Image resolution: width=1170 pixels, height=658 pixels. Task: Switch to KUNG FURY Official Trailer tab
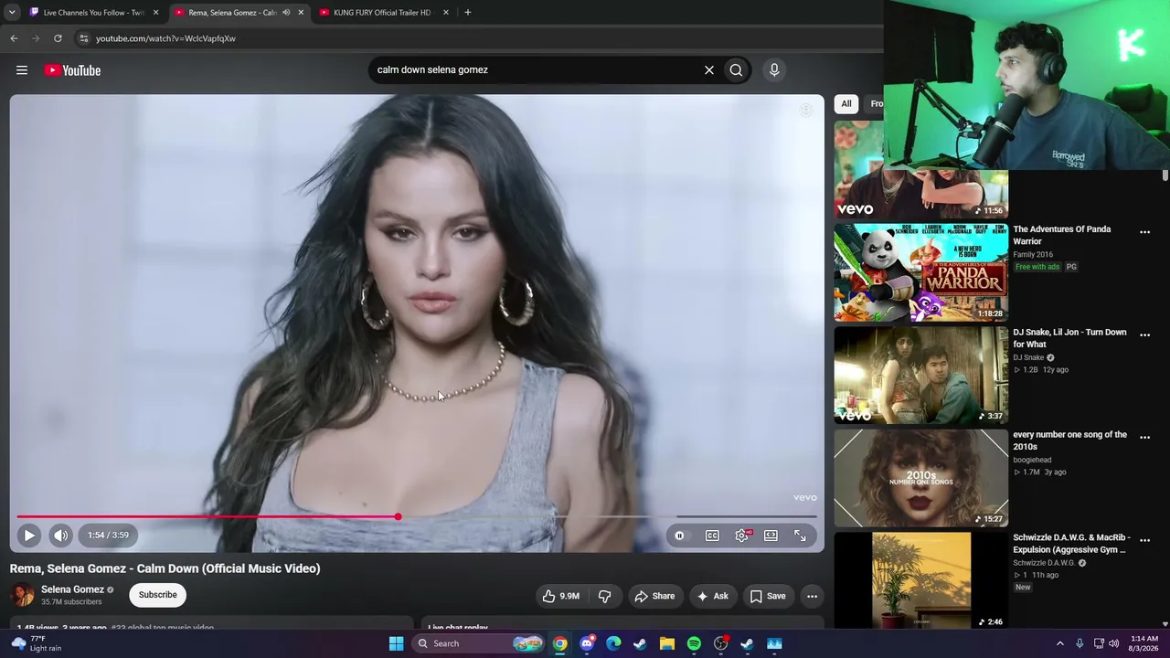[x=382, y=13]
